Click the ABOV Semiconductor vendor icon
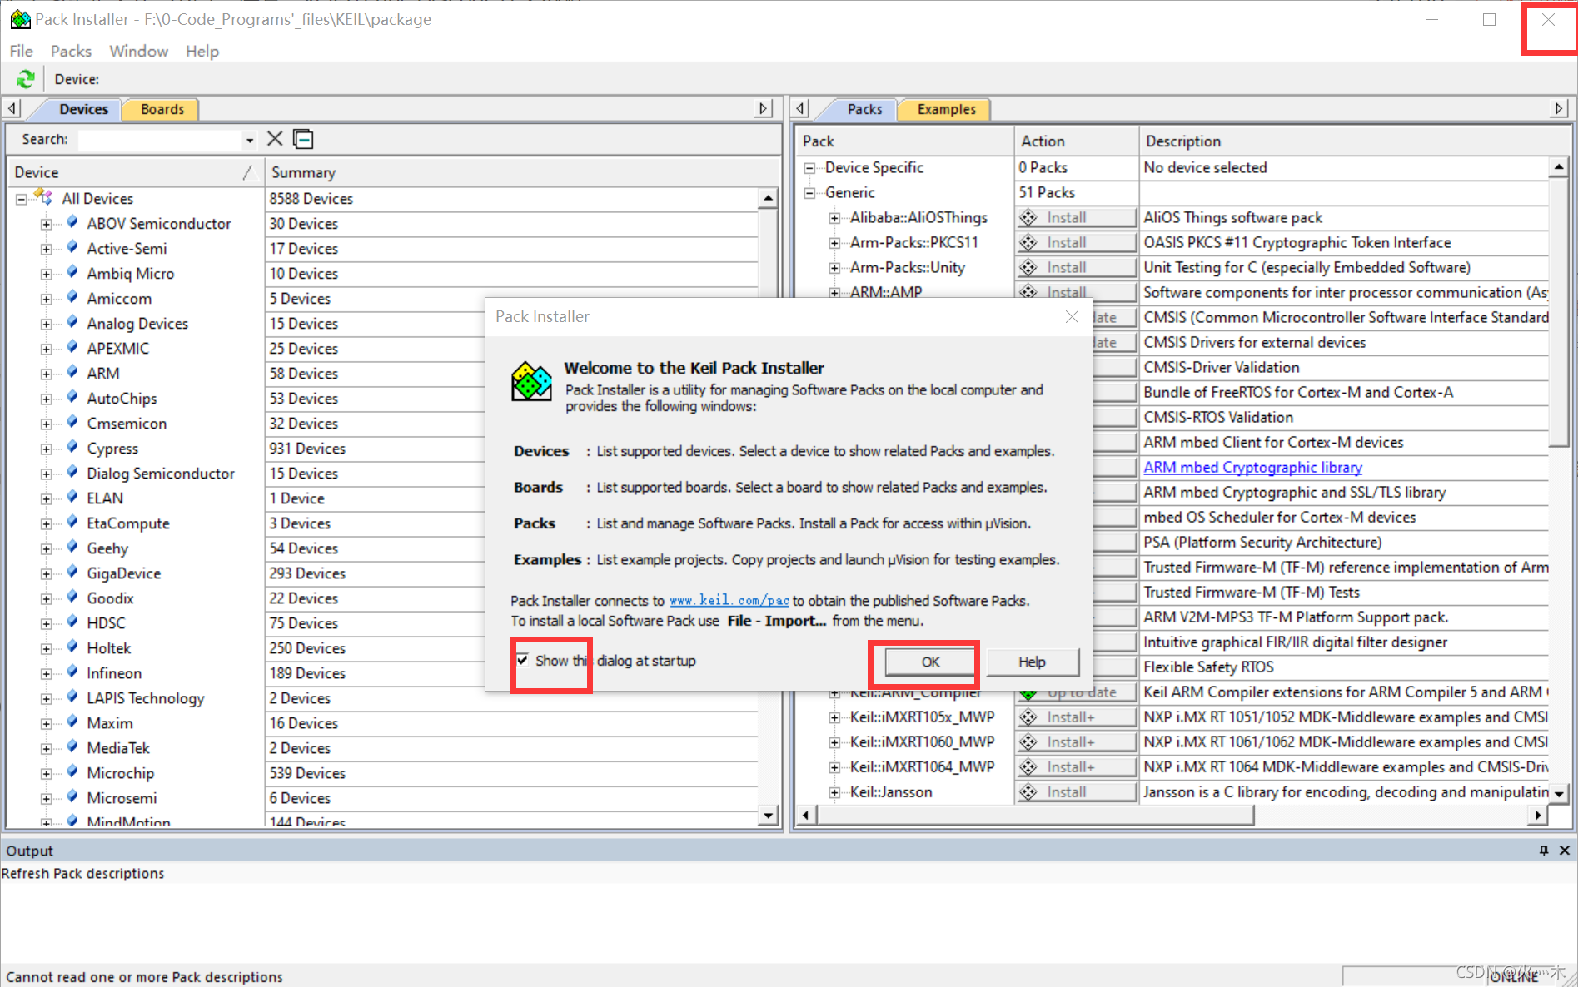This screenshot has width=1578, height=987. pyautogui.click(x=73, y=222)
